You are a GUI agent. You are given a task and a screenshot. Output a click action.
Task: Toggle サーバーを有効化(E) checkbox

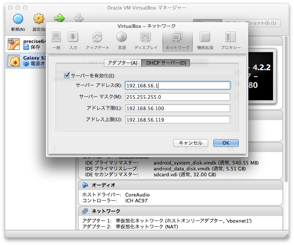point(67,76)
